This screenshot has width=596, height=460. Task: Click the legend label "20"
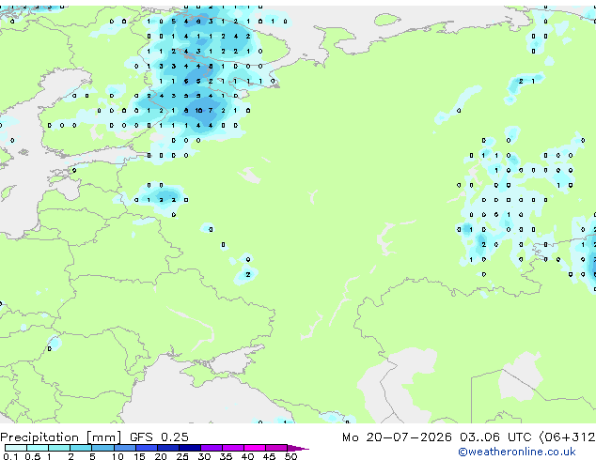tap(161, 456)
